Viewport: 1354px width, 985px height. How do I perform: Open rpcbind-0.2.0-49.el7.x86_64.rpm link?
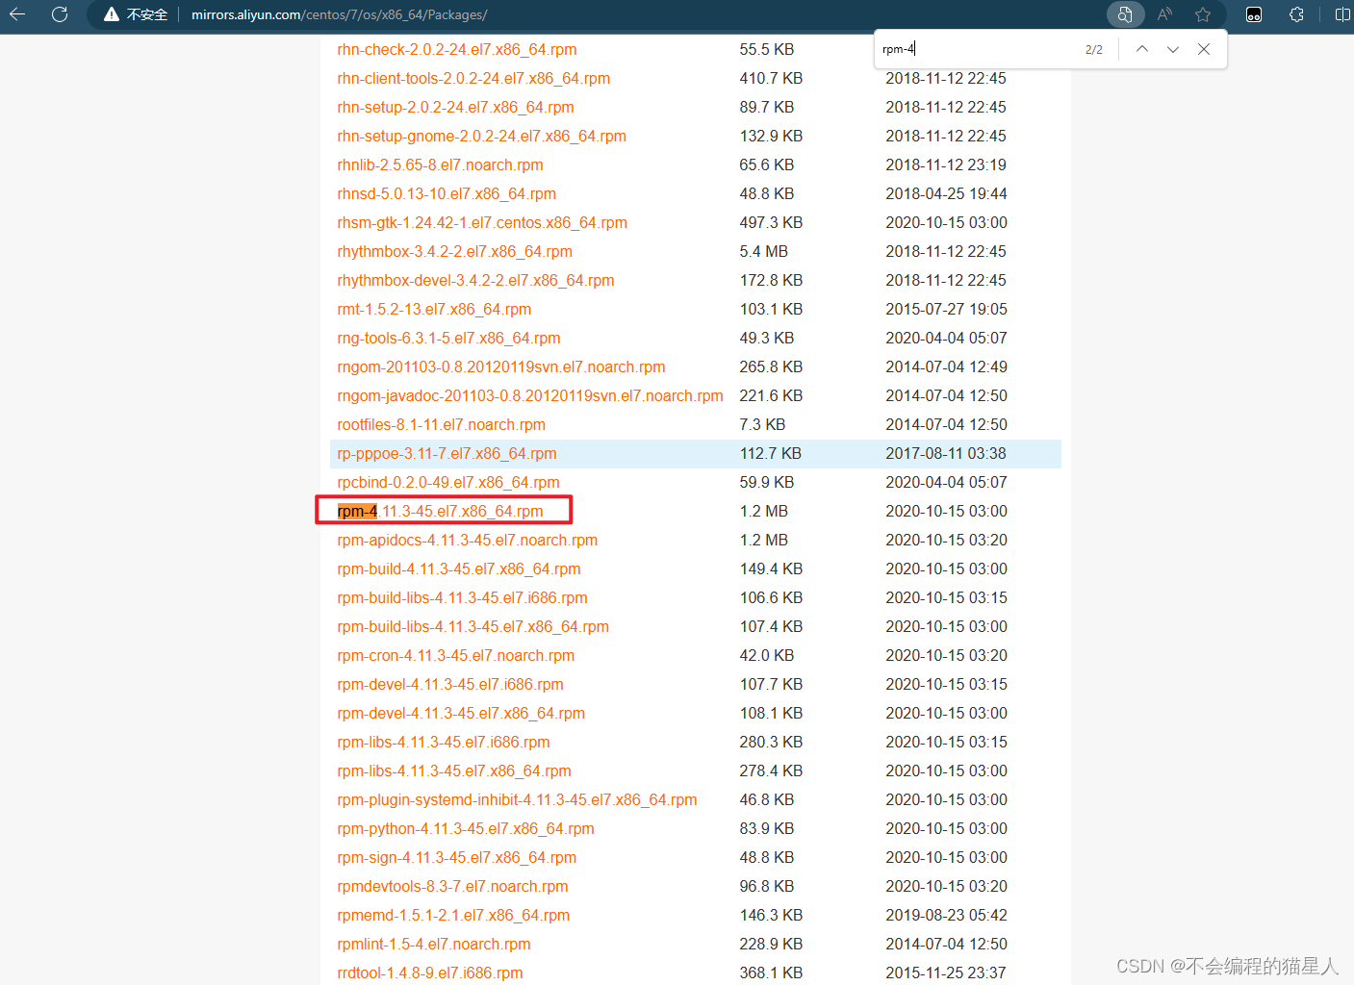point(448,482)
